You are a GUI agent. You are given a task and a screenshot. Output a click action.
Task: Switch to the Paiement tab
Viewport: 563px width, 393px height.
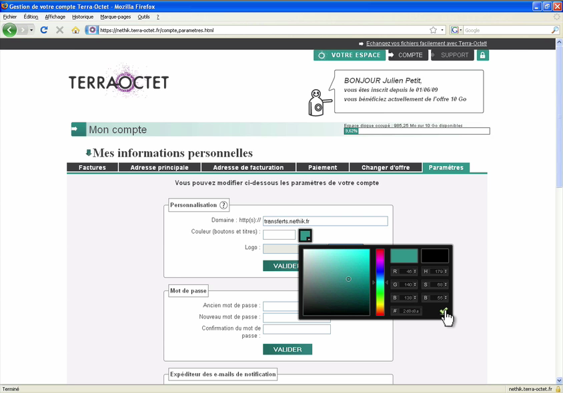point(322,167)
